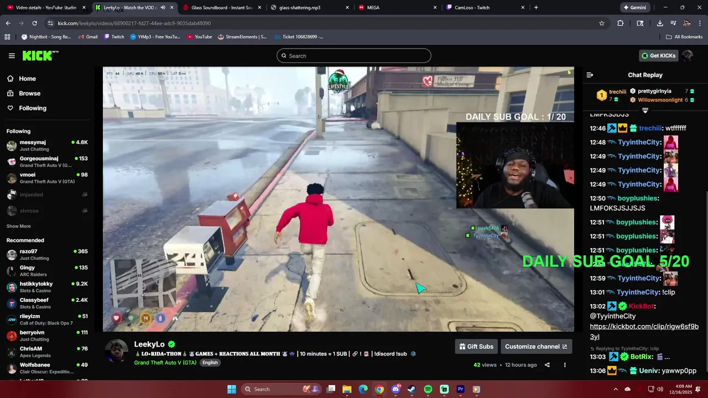Open Discord from the taskbar

click(x=395, y=389)
